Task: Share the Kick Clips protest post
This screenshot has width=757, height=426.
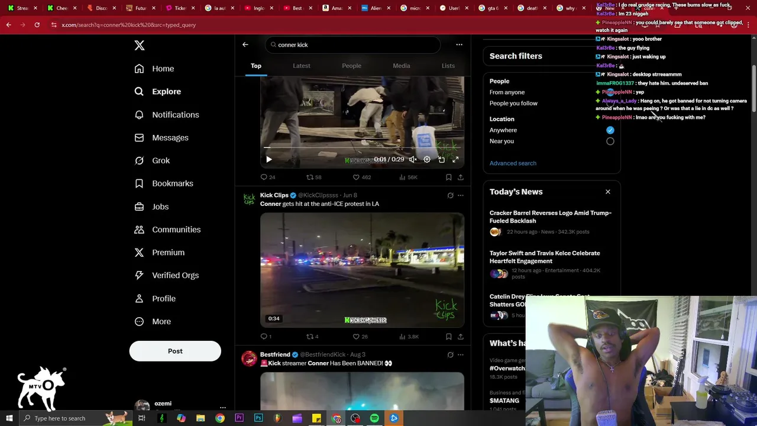Action: pyautogui.click(x=461, y=337)
